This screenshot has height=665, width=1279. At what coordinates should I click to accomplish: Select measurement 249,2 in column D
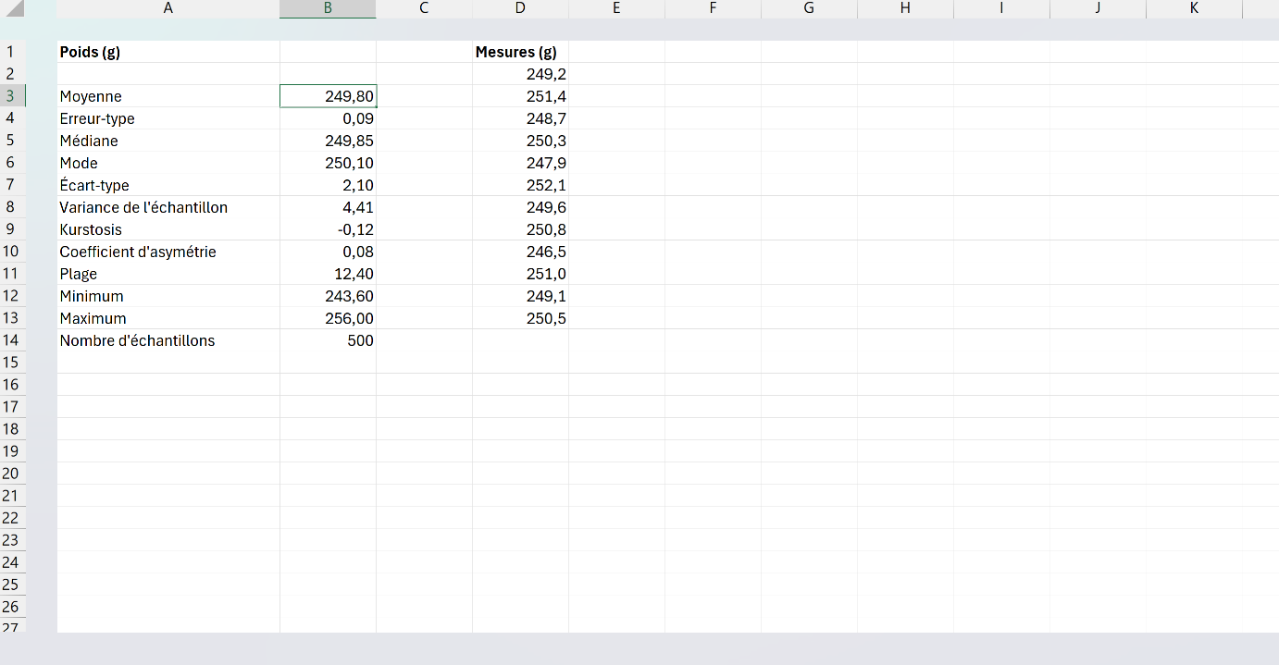(520, 74)
